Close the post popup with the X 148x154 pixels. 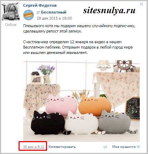tap(141, 4)
